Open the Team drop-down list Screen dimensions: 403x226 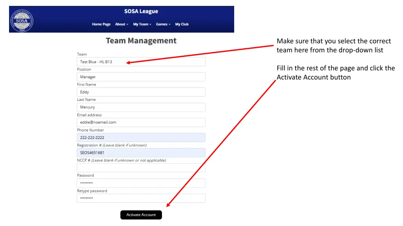click(x=141, y=62)
